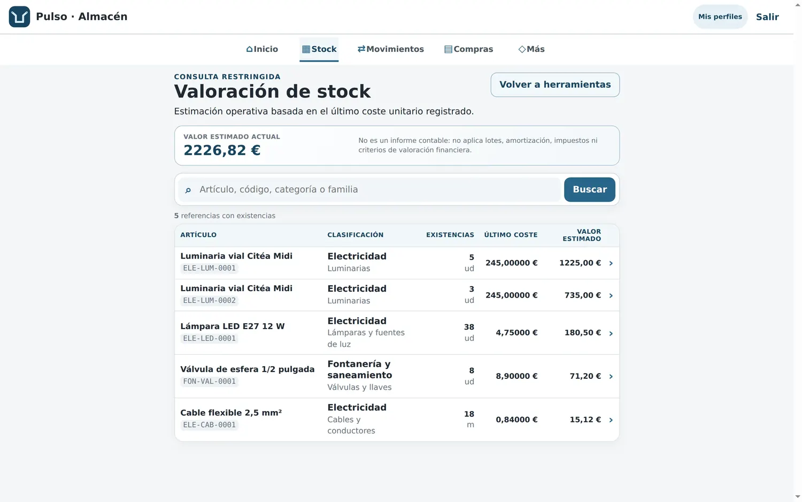Click the code ELE-LUM-0002
Screen dimensions: 802x502
coord(210,301)
